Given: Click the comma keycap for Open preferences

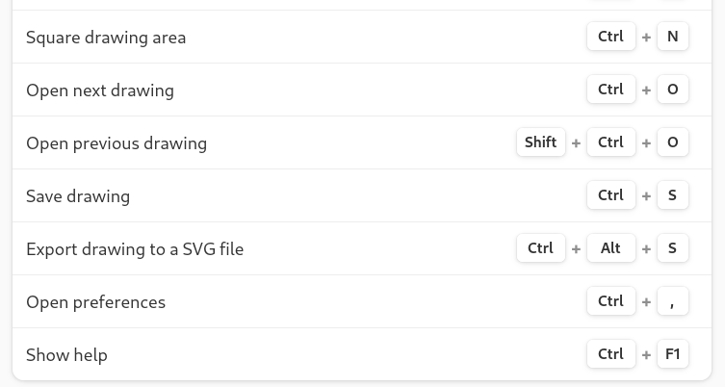Looking at the screenshot, I should pos(673,301).
